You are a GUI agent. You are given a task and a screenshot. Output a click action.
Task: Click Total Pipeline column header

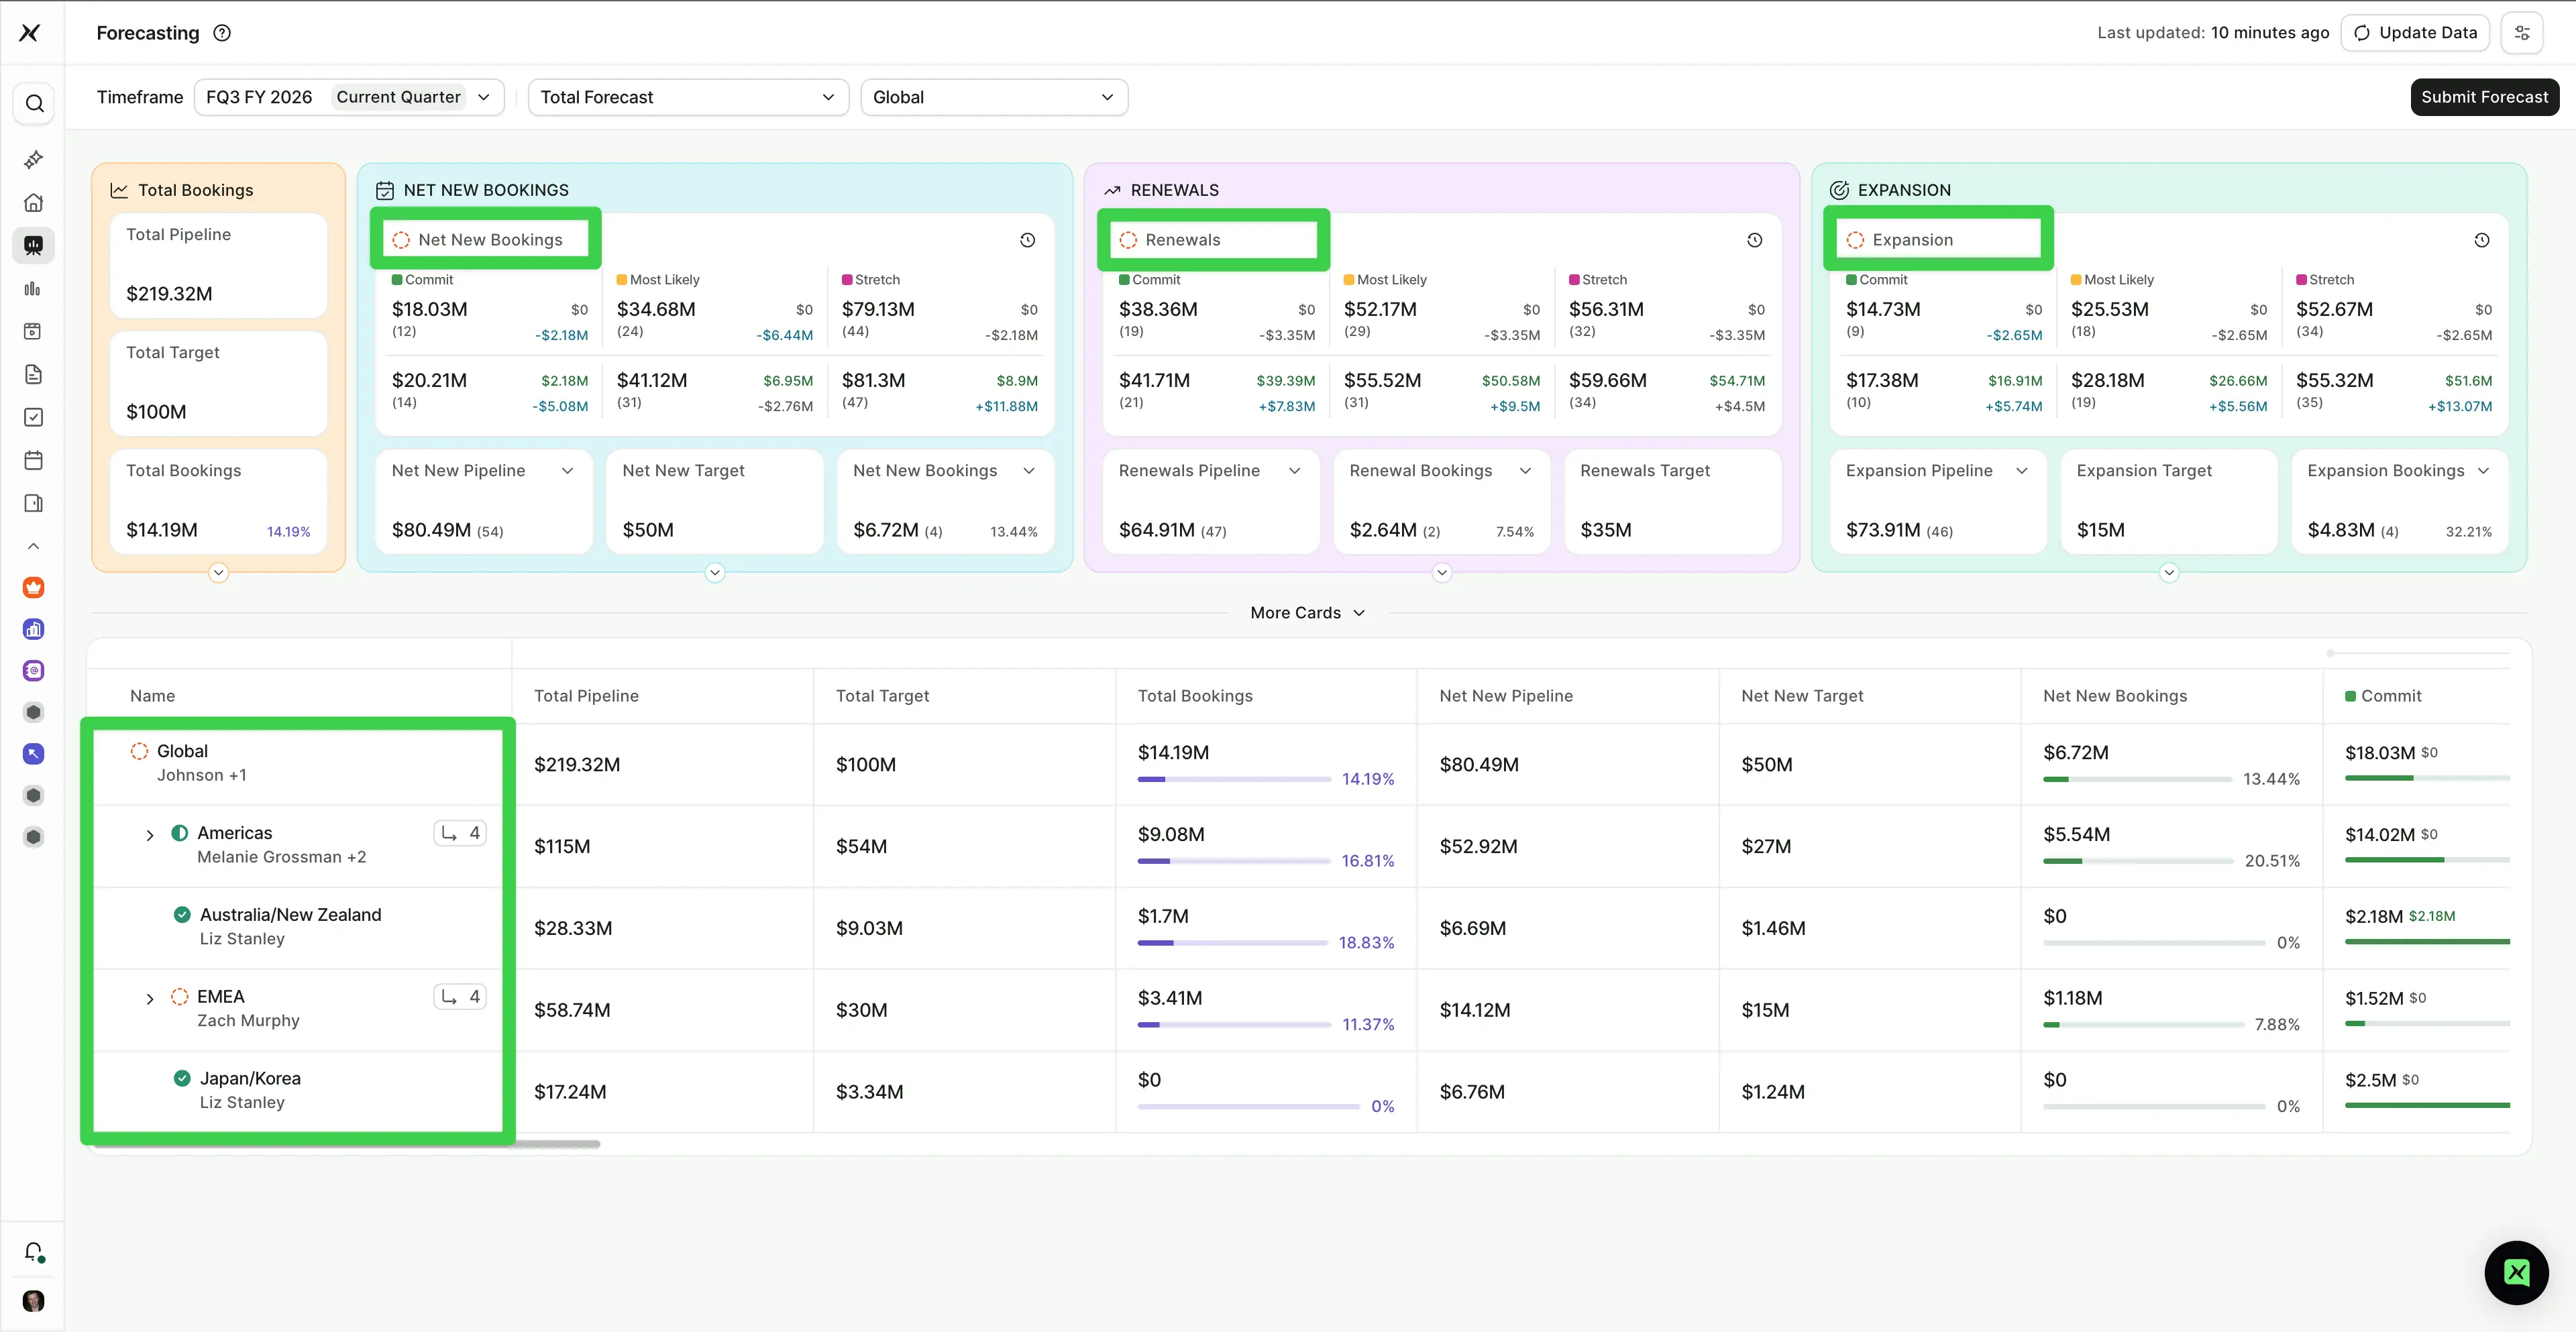pyautogui.click(x=586, y=696)
